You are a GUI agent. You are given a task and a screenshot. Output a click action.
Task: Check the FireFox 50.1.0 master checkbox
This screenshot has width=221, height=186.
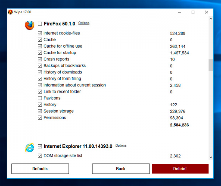pyautogui.click(x=40, y=24)
